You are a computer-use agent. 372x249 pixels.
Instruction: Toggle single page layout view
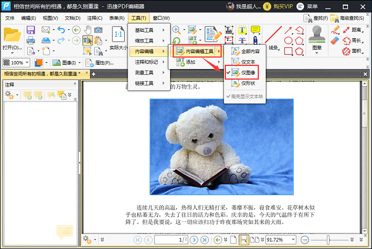(233, 240)
